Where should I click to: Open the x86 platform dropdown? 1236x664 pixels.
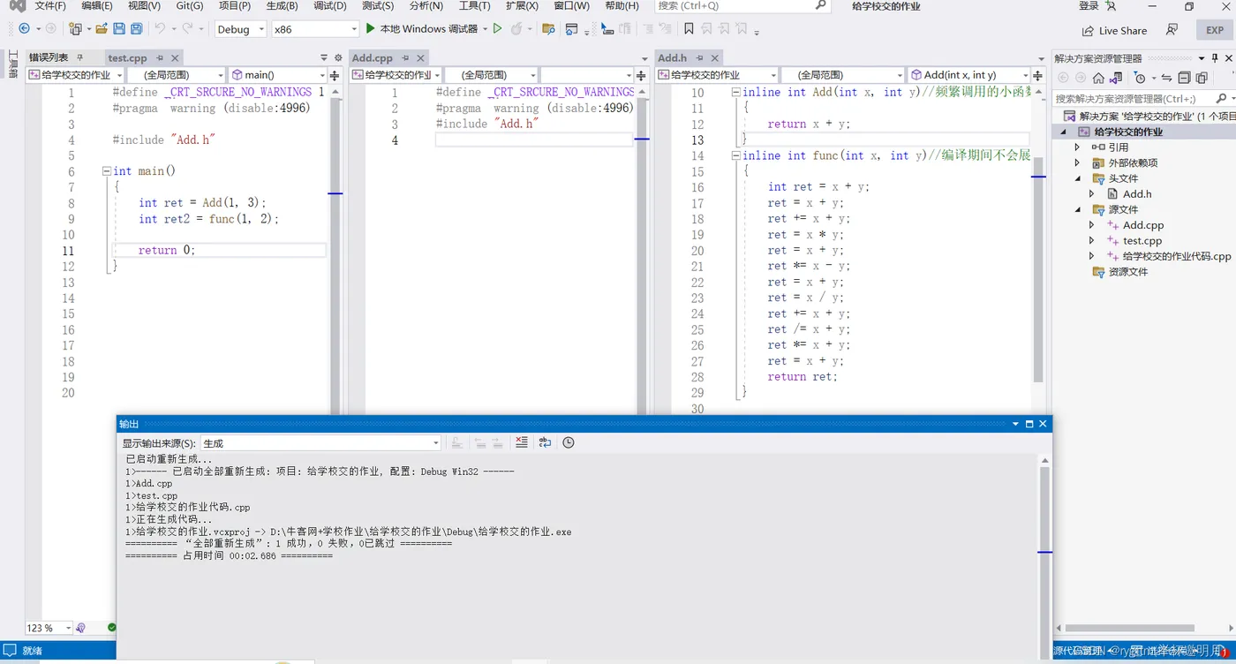(315, 29)
